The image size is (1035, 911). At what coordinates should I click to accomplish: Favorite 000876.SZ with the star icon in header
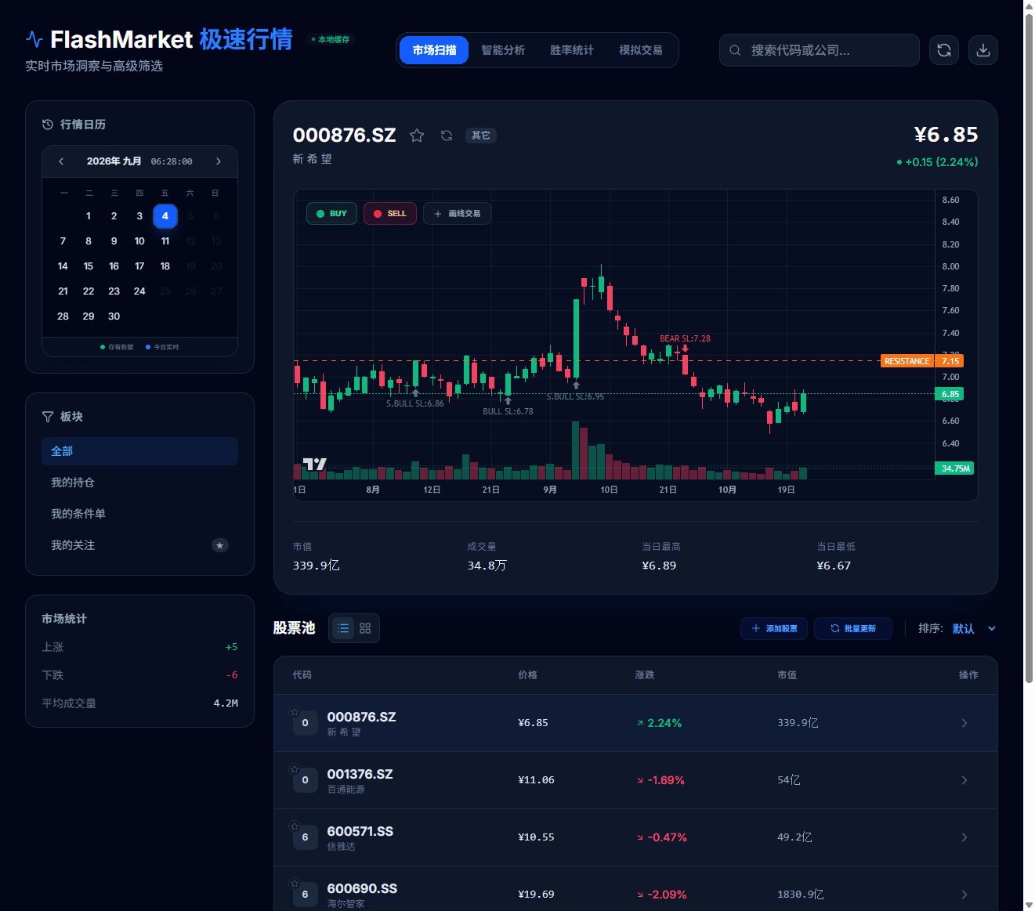click(417, 136)
